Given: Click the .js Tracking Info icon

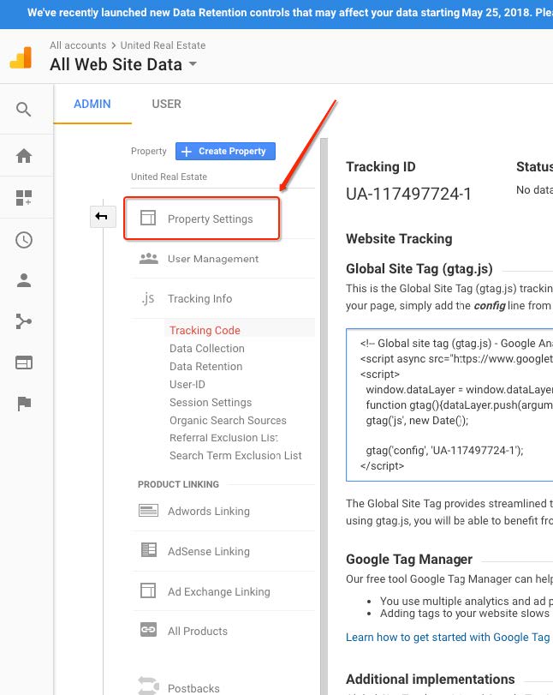Looking at the screenshot, I should click(148, 298).
